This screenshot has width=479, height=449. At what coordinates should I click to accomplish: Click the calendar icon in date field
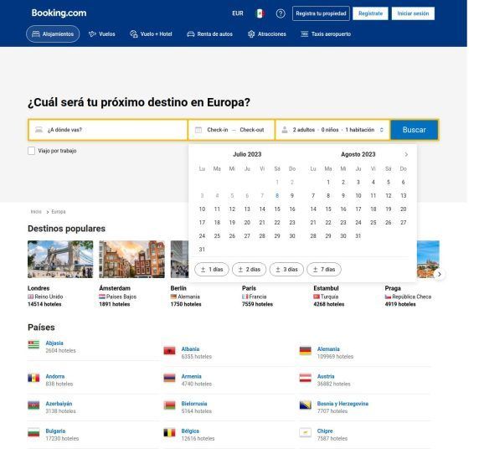pyautogui.click(x=198, y=130)
